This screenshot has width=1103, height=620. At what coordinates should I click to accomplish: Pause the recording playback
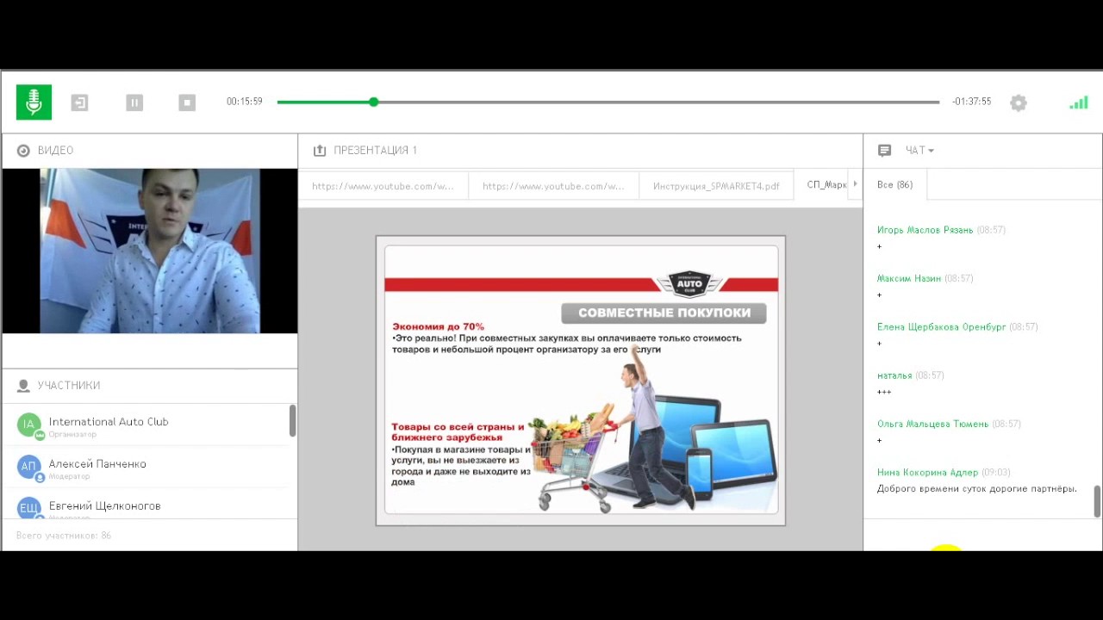[x=134, y=102]
